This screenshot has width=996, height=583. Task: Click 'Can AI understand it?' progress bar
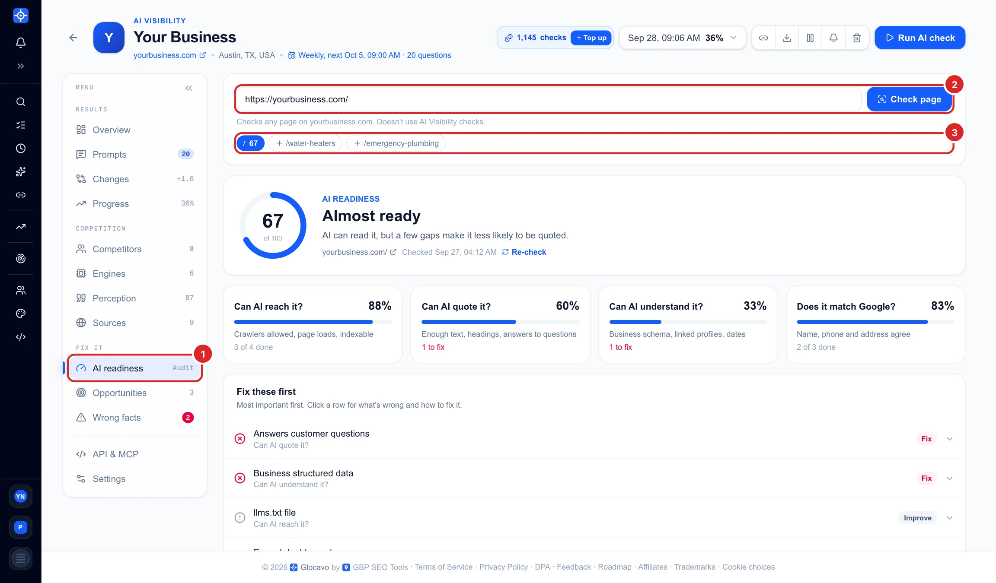(x=688, y=322)
